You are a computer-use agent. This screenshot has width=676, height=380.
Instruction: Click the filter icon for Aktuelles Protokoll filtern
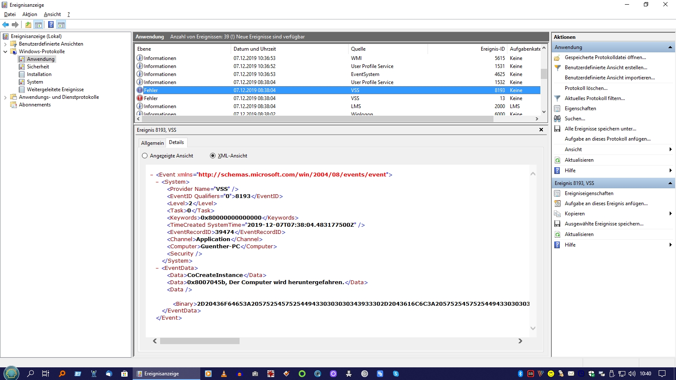[557, 98]
